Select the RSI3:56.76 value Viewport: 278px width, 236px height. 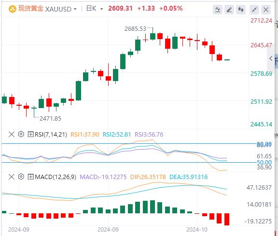[149, 134]
